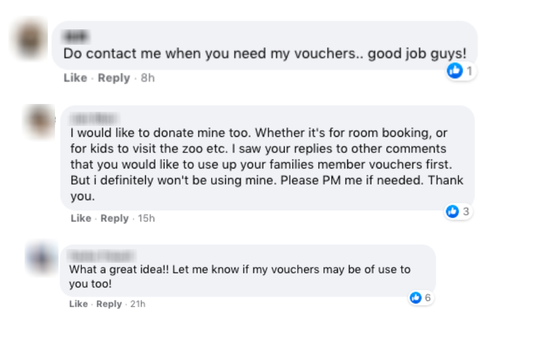Click the thumbs-up reaction icon on 'good job guys' comment
The image size is (544, 356).
point(456,71)
